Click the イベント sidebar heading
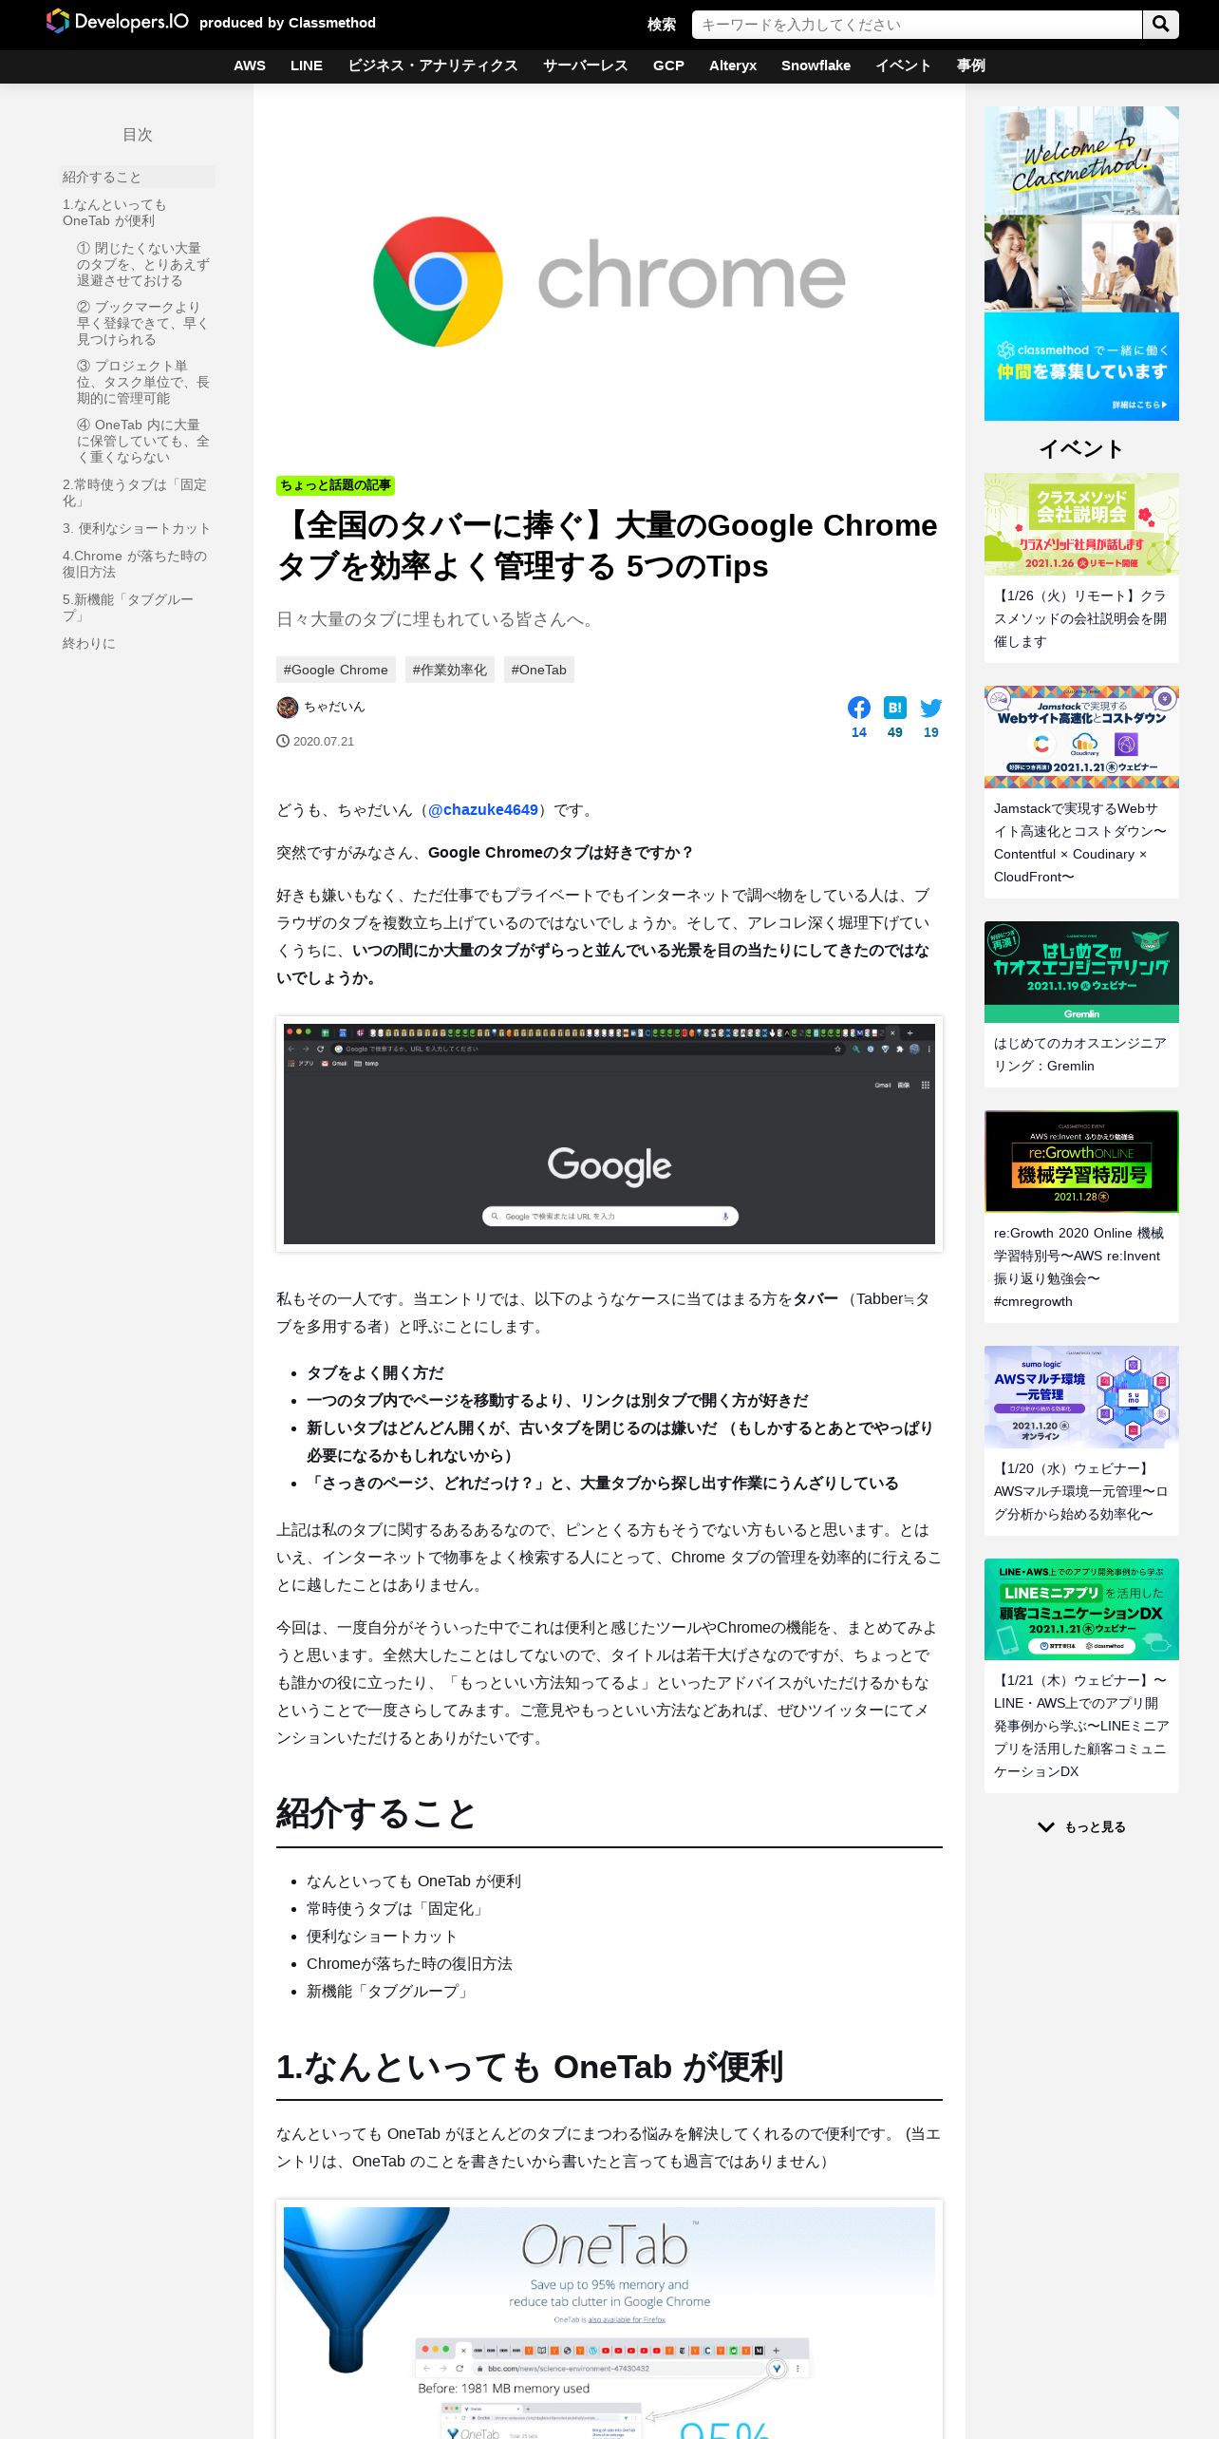1219x2439 pixels. (1081, 449)
